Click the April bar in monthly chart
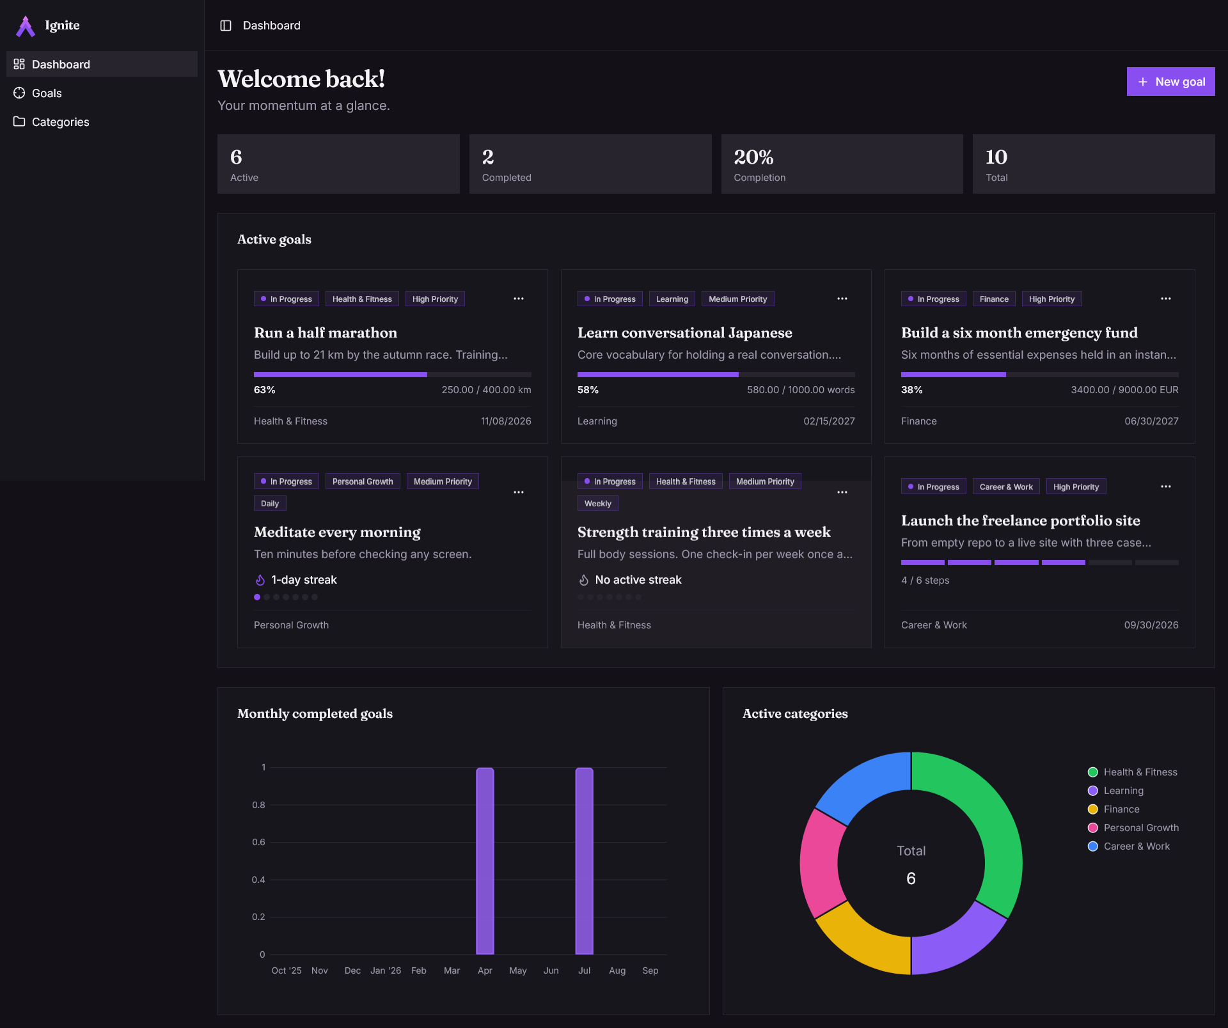Image resolution: width=1228 pixels, height=1028 pixels. pyautogui.click(x=485, y=861)
